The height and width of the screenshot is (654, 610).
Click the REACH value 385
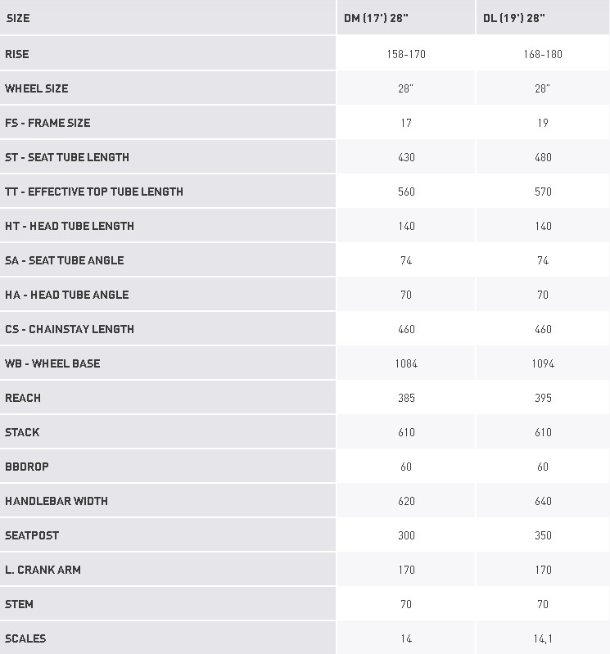point(406,398)
